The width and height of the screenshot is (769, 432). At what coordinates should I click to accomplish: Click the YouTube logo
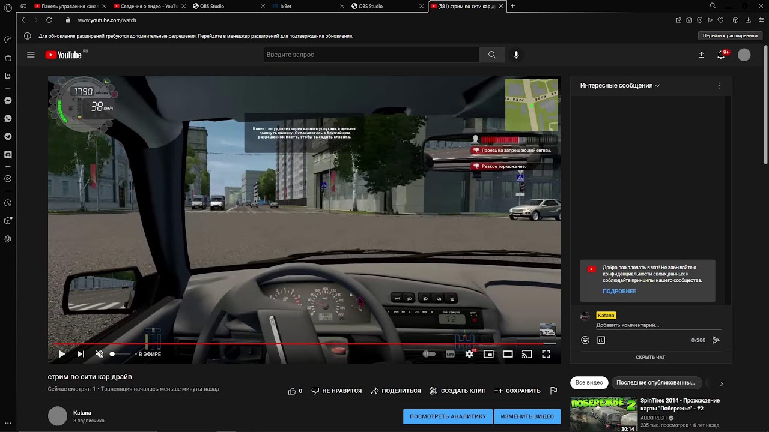tap(64, 55)
